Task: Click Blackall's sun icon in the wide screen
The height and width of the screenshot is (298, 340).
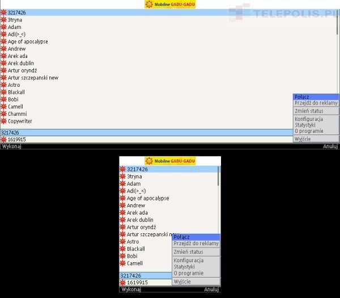Action: coord(4,92)
